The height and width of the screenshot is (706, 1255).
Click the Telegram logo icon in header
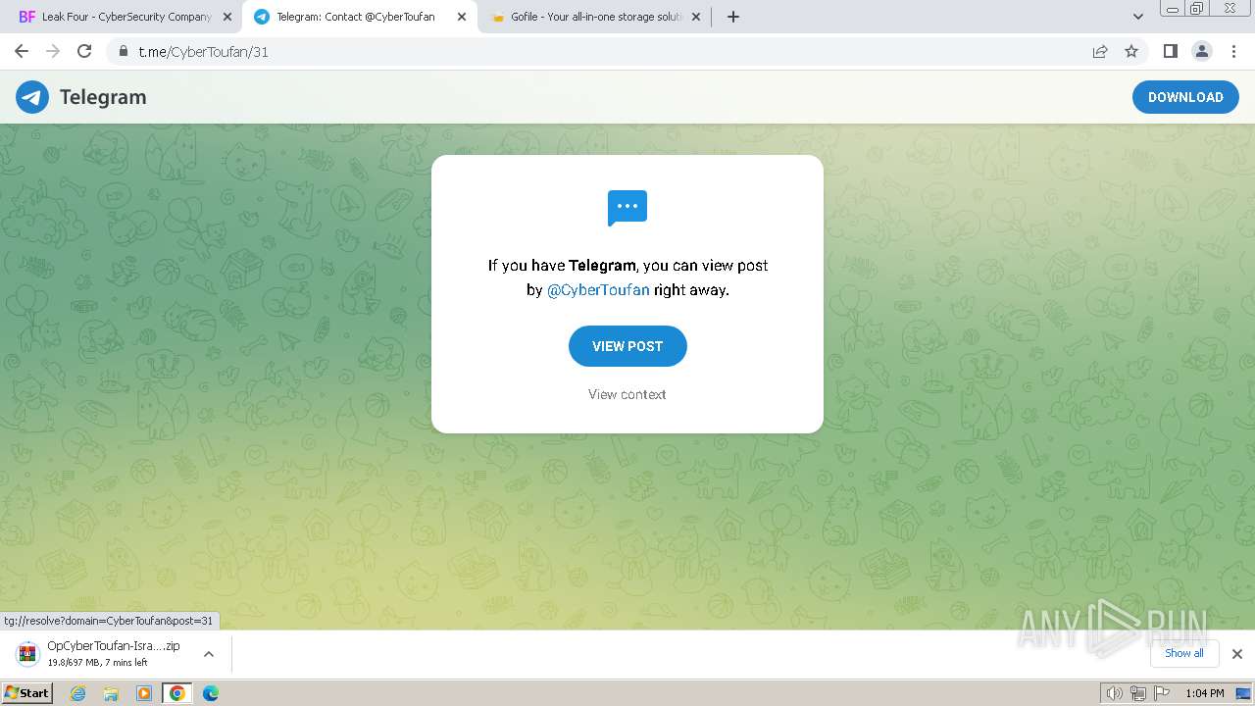32,97
